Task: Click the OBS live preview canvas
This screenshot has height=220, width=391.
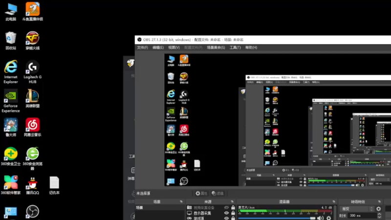Action: [278, 120]
